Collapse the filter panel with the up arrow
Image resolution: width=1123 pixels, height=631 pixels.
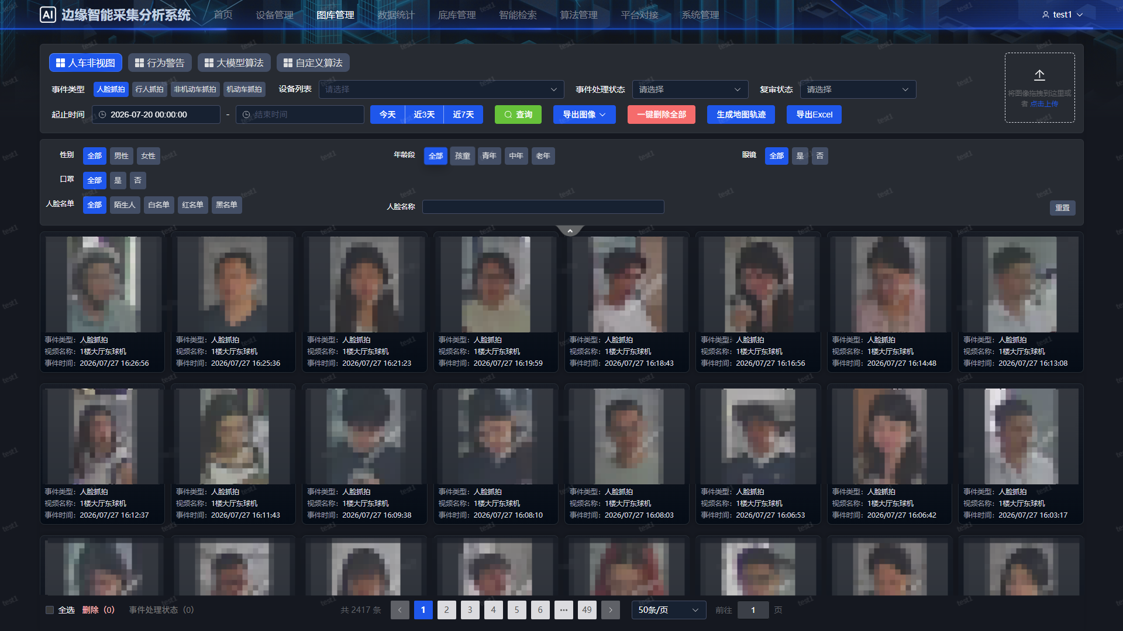point(570,231)
